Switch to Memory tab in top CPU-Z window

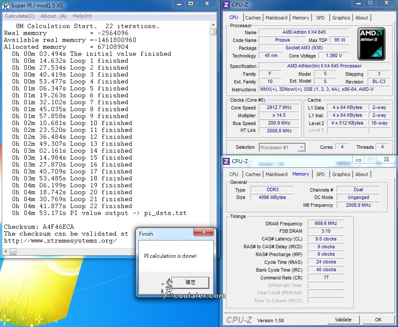(301, 18)
